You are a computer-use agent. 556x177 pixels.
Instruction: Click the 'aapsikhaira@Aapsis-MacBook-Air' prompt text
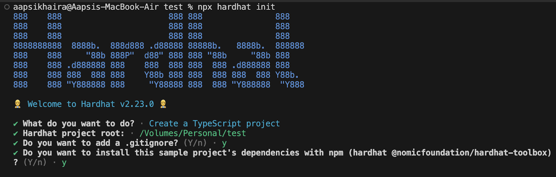click(86, 7)
